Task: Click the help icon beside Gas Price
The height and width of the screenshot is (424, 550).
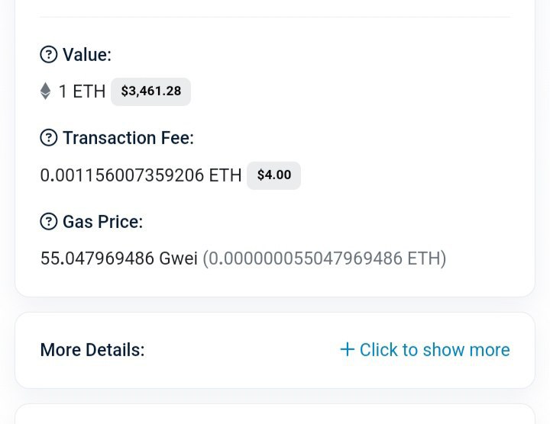Action: click(x=49, y=222)
